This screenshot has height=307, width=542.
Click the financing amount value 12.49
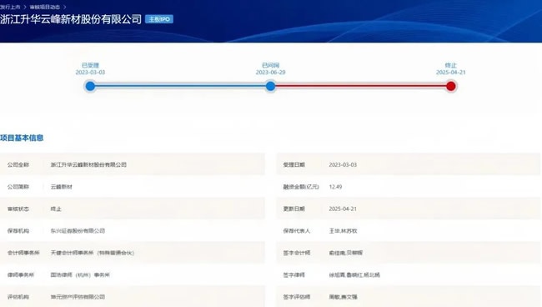335,187
